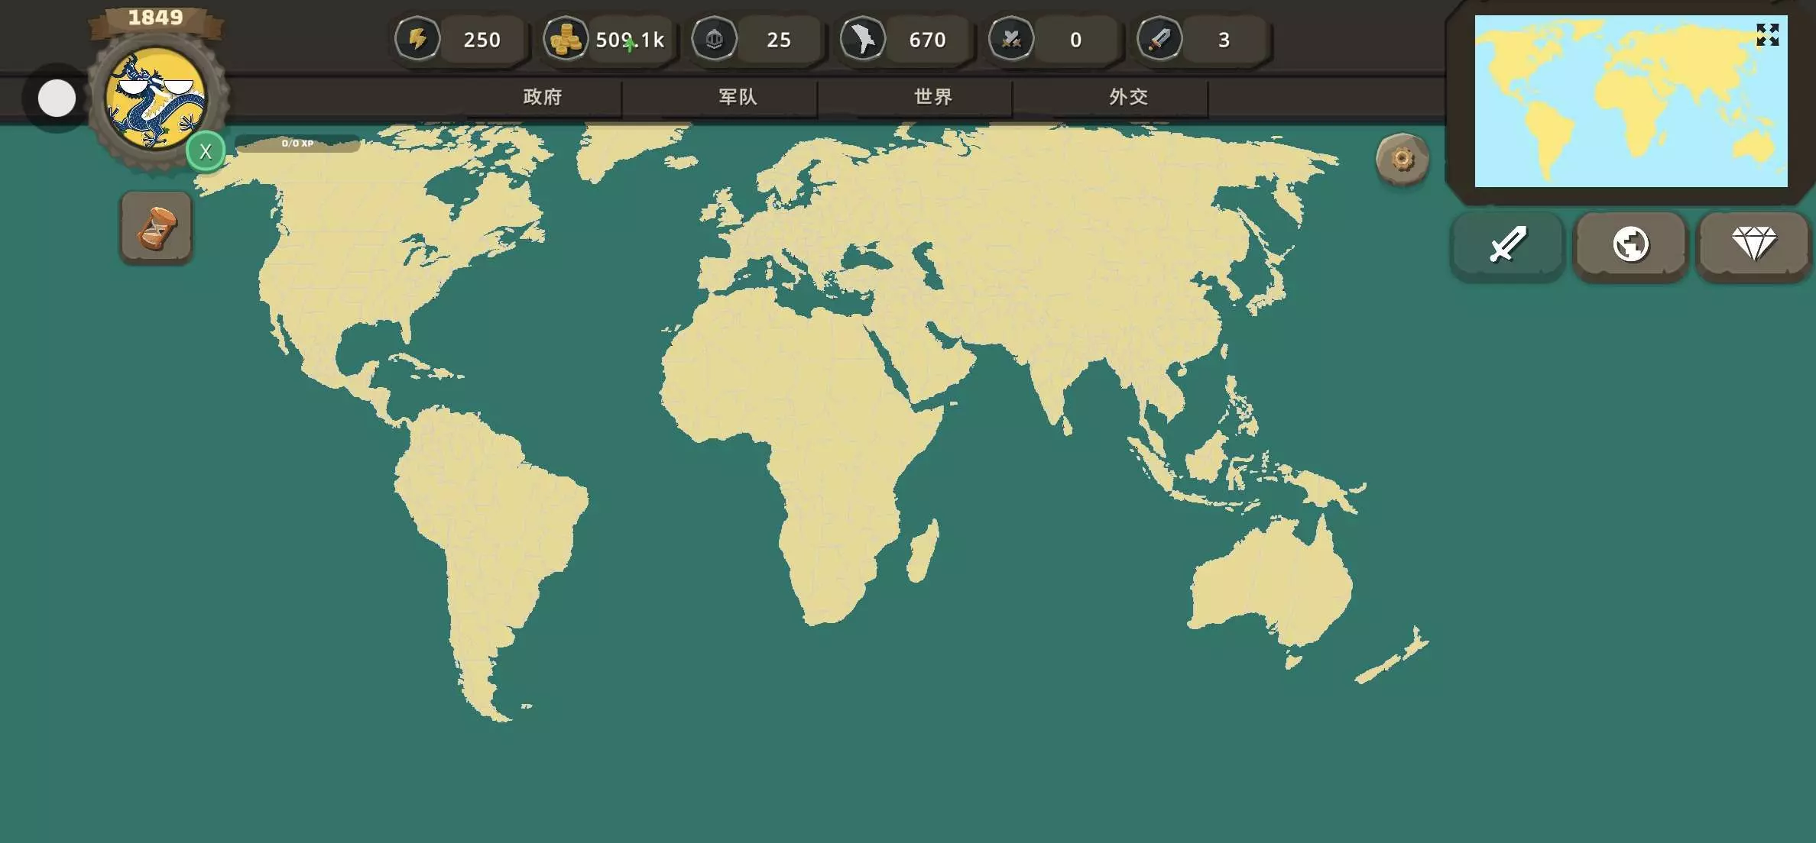Viewport: 1816px width, 843px height.
Task: Click the 0/0 XP progress bar
Action: 297,144
